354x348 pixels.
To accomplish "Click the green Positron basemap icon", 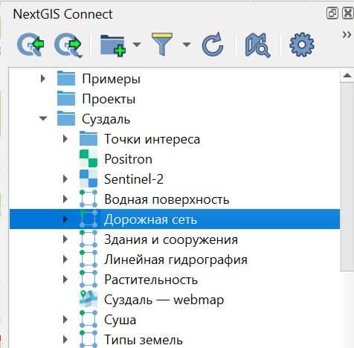I will pyautogui.click(x=88, y=158).
